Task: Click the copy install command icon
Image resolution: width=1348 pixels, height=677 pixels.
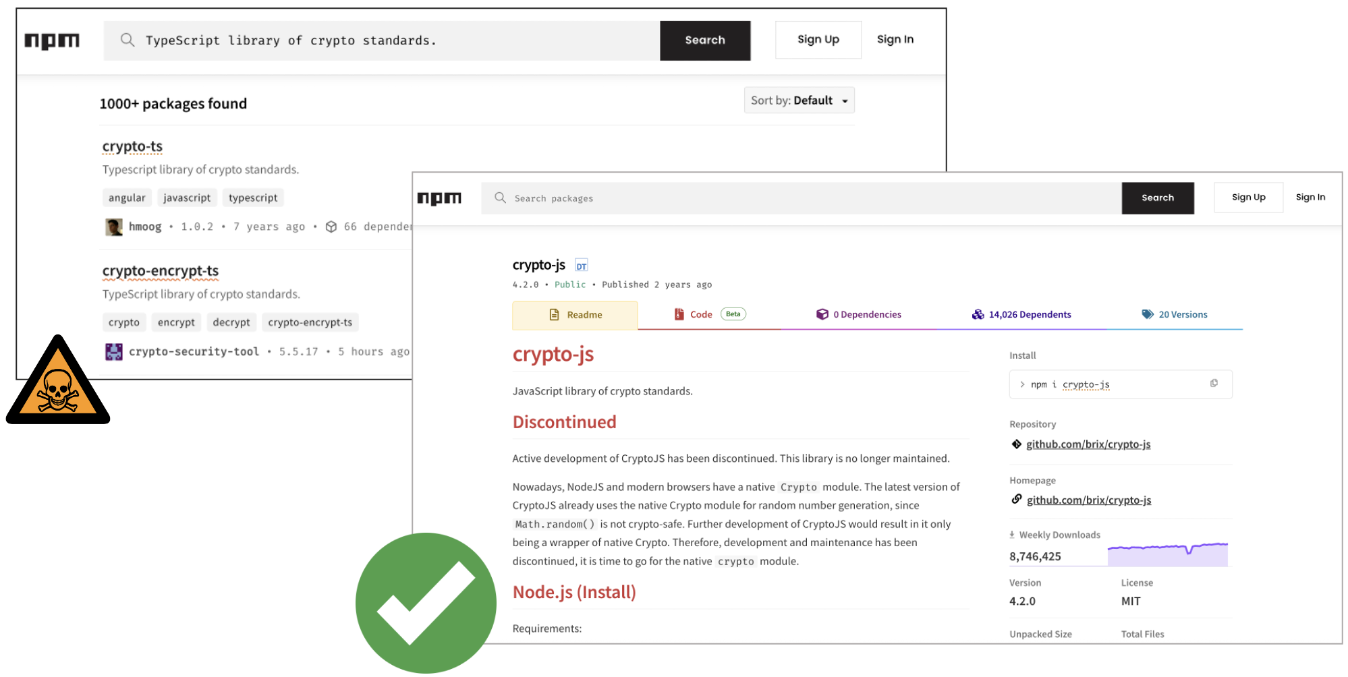Action: pos(1214,384)
